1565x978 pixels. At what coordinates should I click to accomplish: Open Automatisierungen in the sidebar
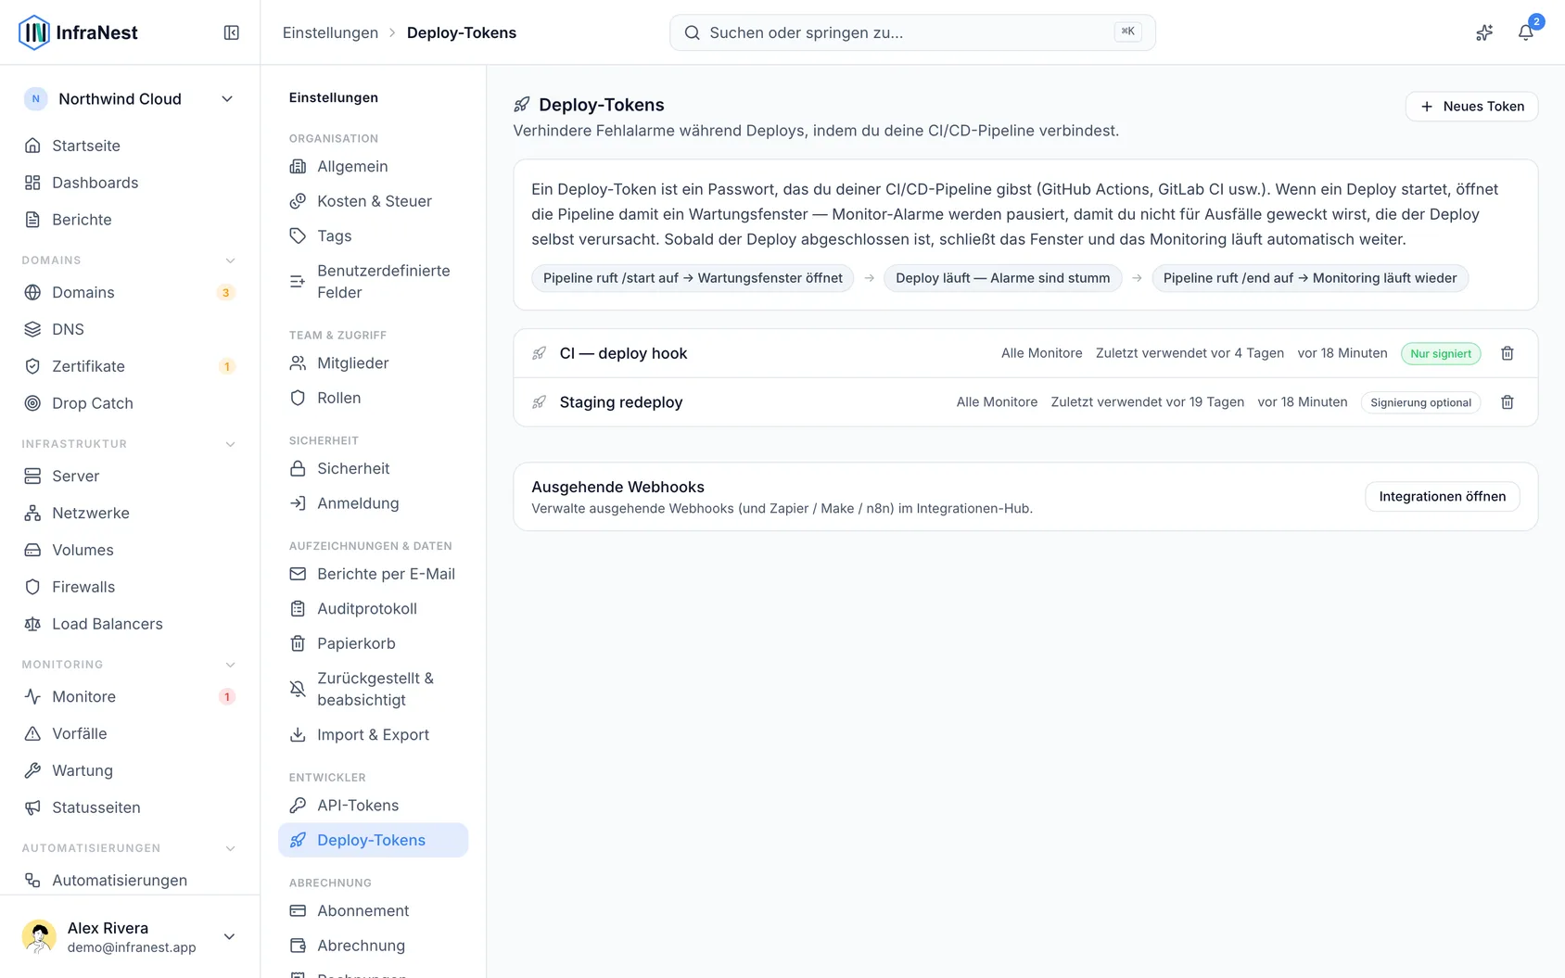pos(130,881)
